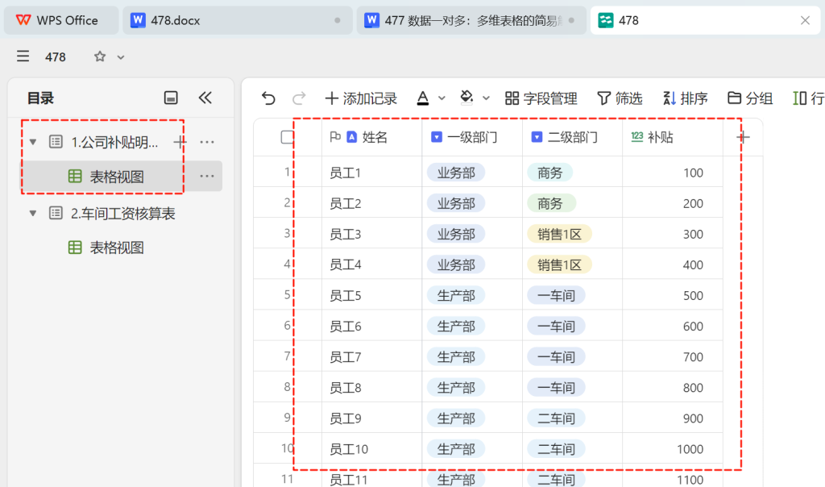Click 一车间 tag in 员工8 row
The width and height of the screenshot is (825, 487).
coord(556,388)
